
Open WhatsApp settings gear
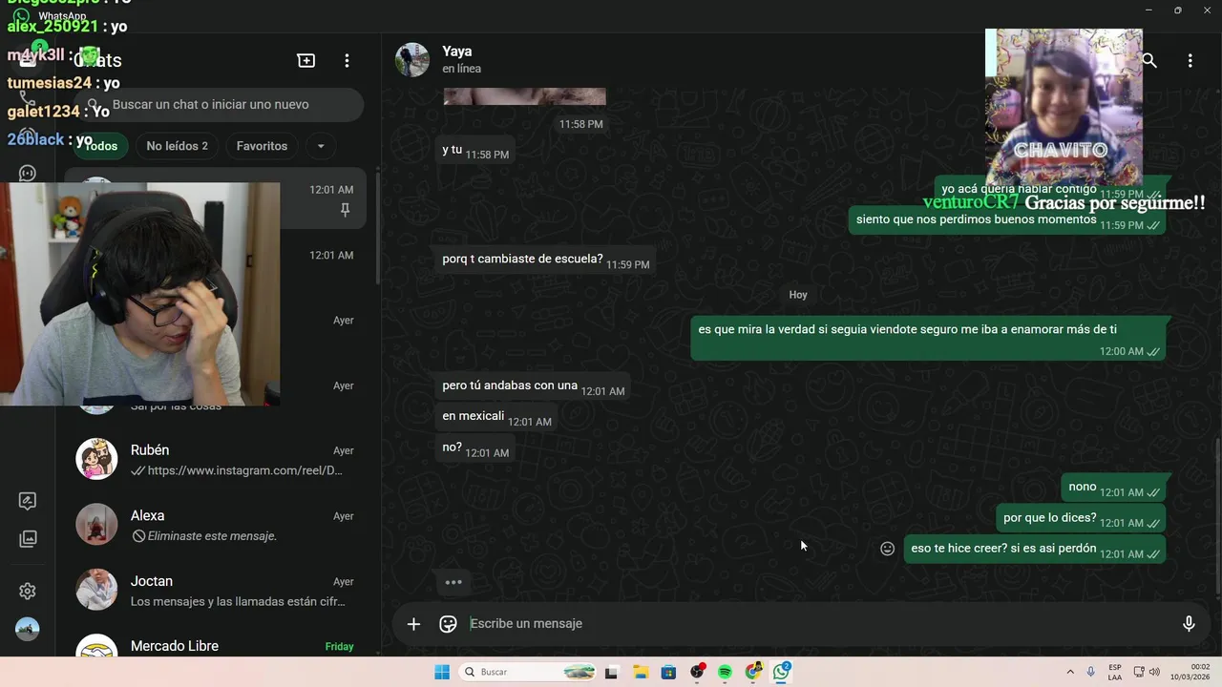point(28,592)
